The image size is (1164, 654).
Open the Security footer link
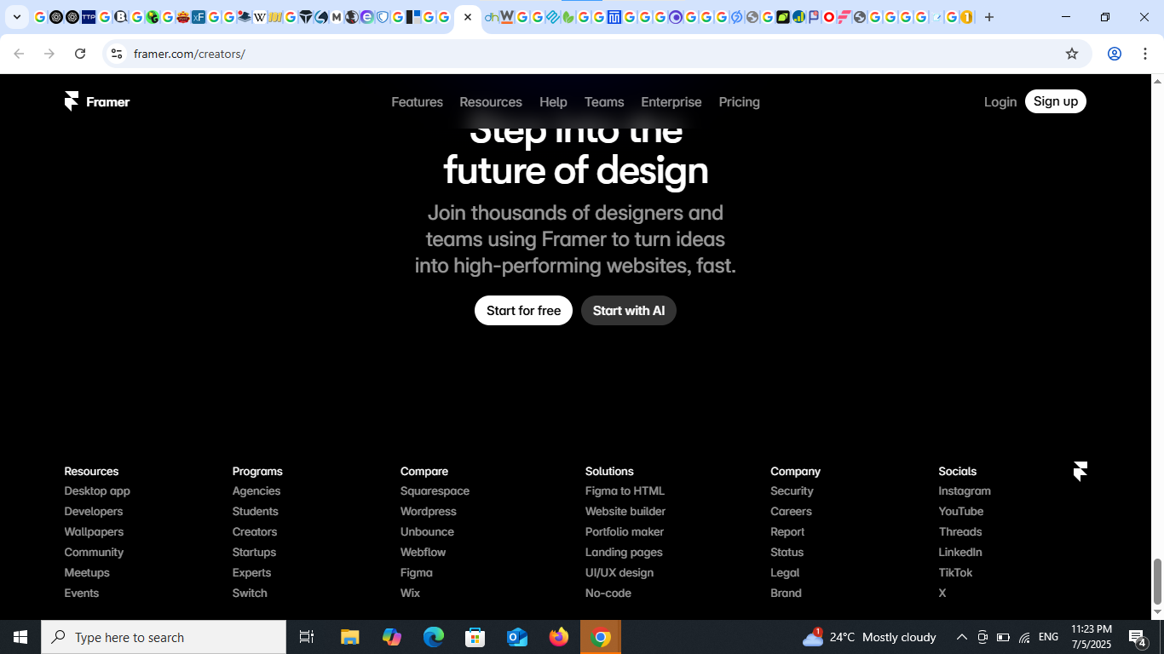tap(792, 491)
